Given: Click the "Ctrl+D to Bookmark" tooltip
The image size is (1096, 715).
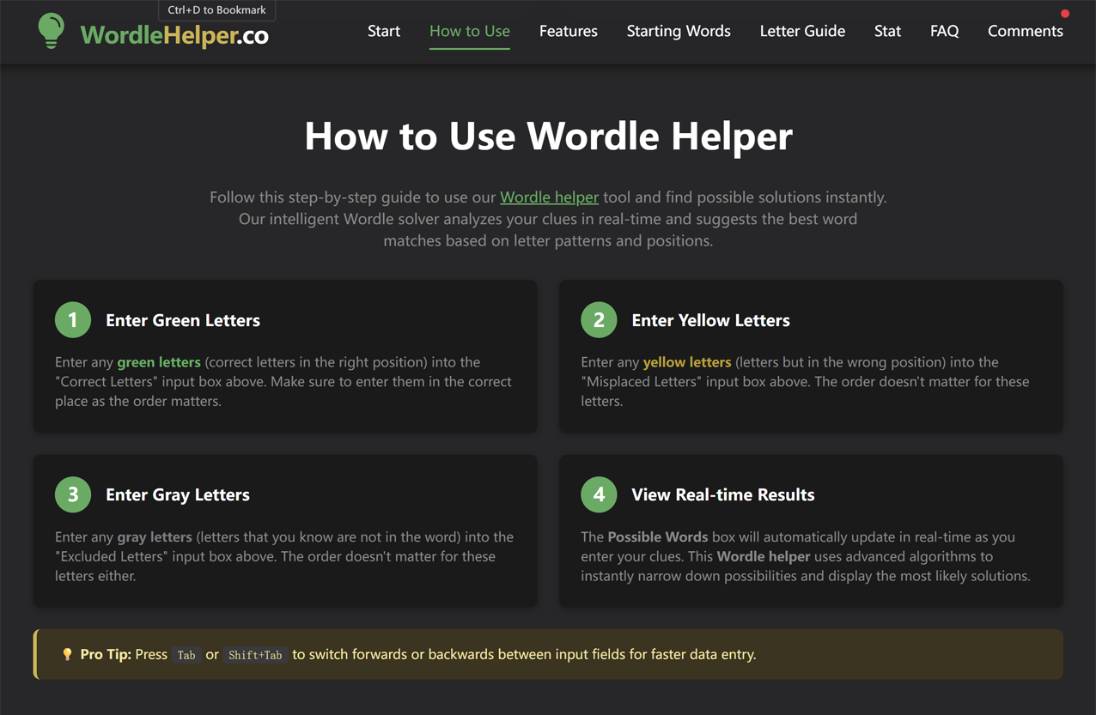Looking at the screenshot, I should tap(216, 9).
